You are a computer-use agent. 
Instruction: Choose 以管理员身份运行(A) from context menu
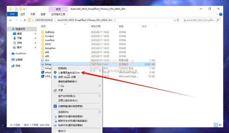click(x=69, y=73)
